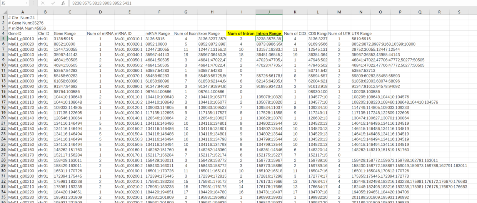
Task: Click the 'mRNA ID' header cell
Action: pos(129,33)
